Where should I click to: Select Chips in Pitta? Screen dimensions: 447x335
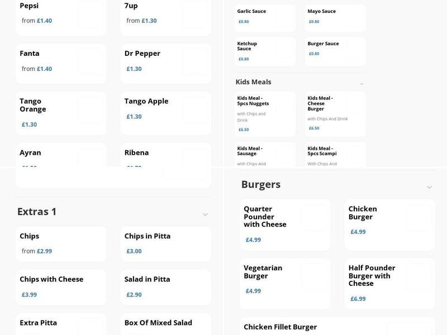(165, 244)
